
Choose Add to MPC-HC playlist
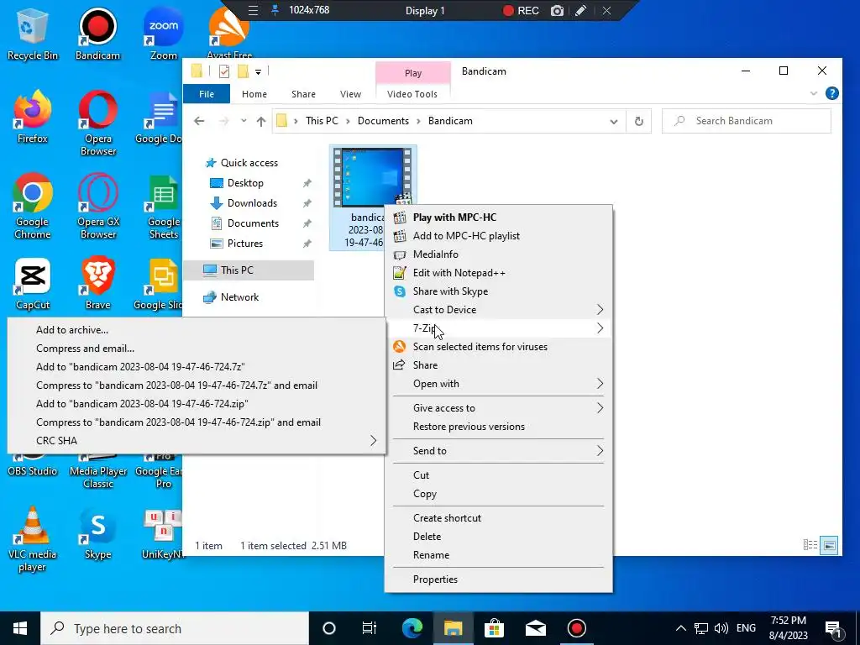(499, 236)
